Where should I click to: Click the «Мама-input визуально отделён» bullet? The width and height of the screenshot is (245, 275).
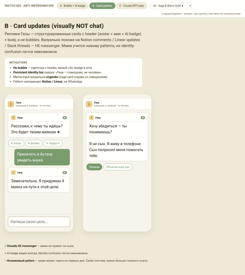coord(60,77)
